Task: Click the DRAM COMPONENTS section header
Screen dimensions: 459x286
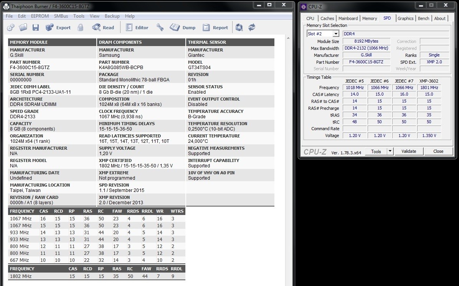Action: click(x=141, y=42)
